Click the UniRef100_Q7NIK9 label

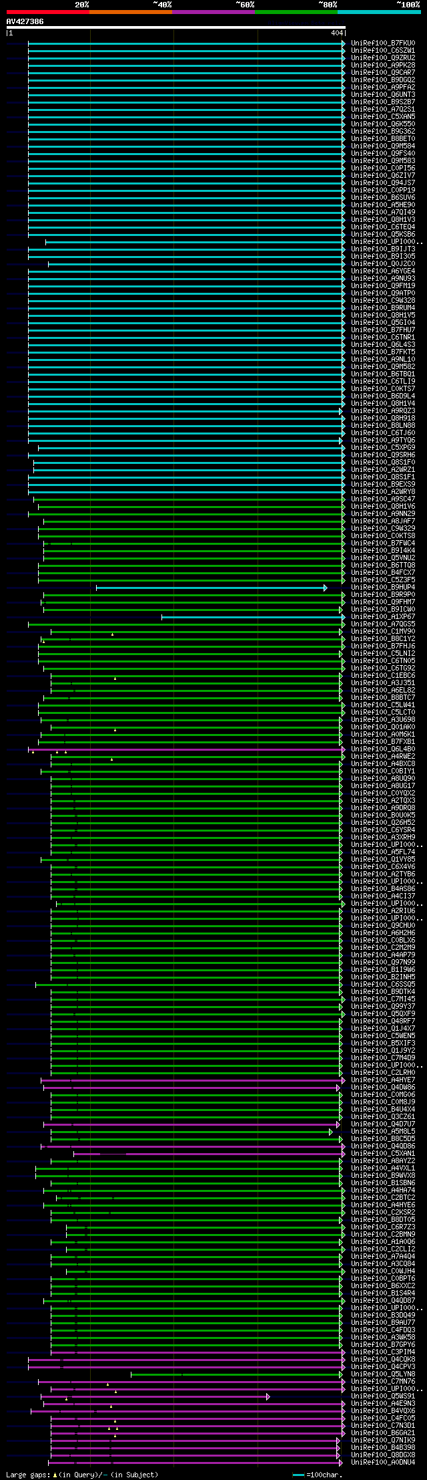(x=383, y=1441)
